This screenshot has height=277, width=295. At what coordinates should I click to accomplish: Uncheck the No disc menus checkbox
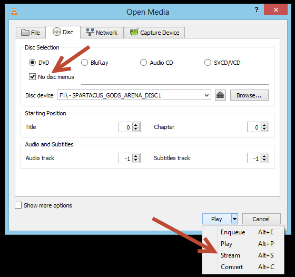pos(32,76)
